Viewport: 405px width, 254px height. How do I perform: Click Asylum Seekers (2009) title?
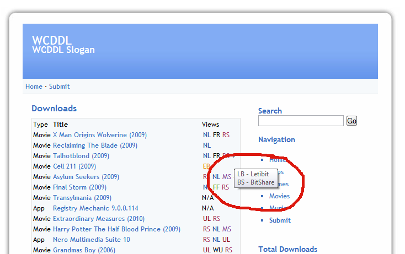[86, 177]
